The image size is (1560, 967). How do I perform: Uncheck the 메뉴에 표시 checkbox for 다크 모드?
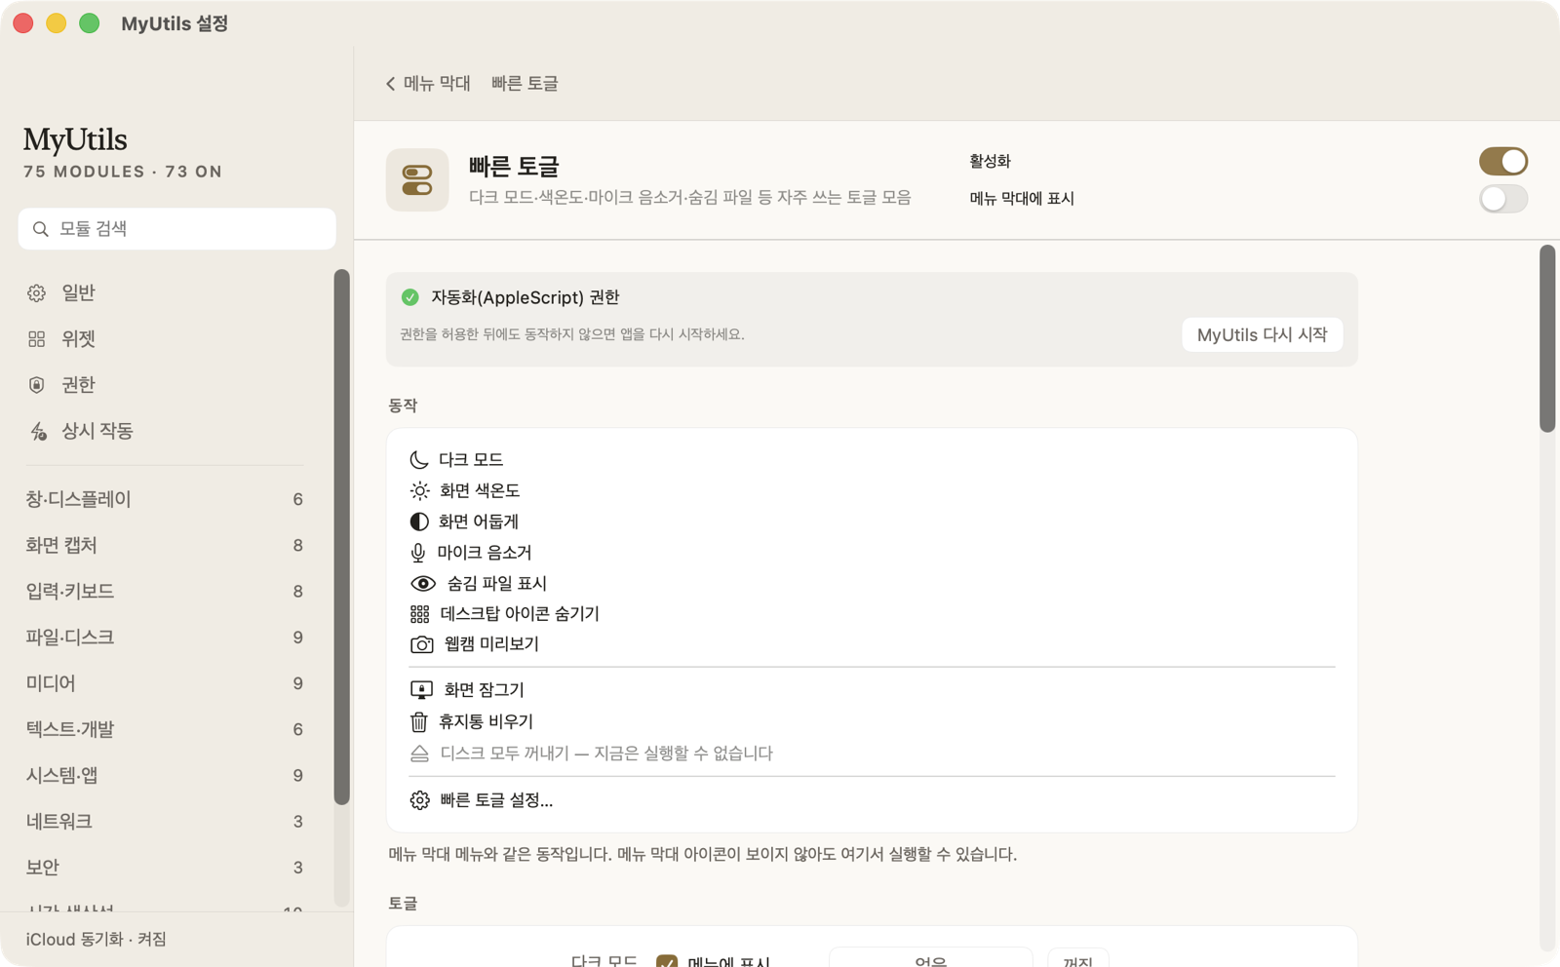[667, 961]
